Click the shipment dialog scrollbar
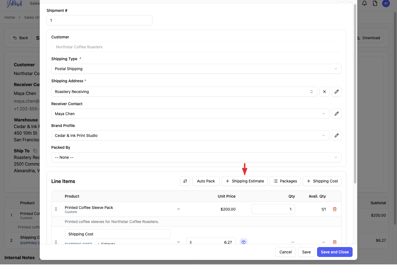This screenshot has width=397, height=276. tap(355, 94)
